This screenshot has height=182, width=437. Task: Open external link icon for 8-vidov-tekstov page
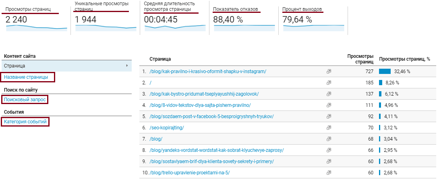[329, 105]
